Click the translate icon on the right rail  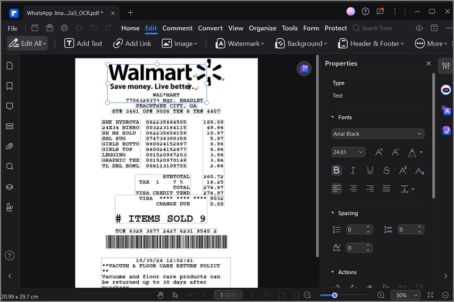(x=446, y=110)
